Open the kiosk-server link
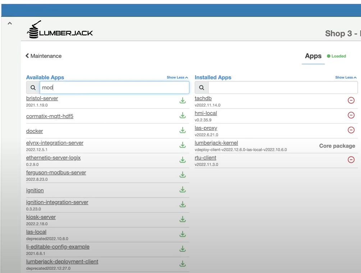 pos(41,217)
